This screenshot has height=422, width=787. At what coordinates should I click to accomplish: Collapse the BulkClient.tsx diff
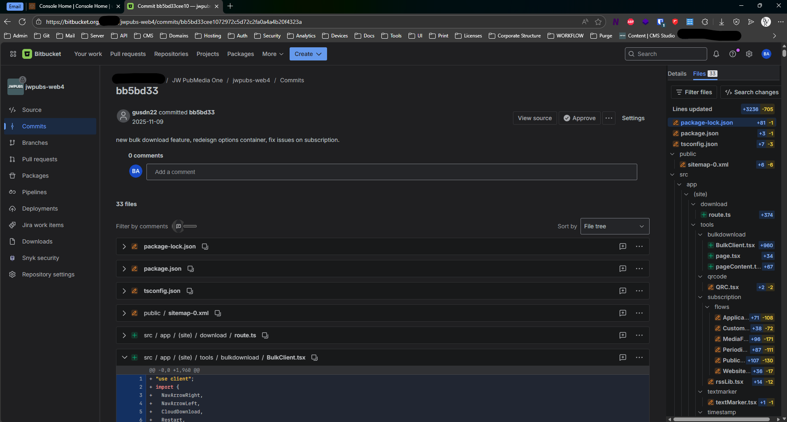(x=124, y=357)
